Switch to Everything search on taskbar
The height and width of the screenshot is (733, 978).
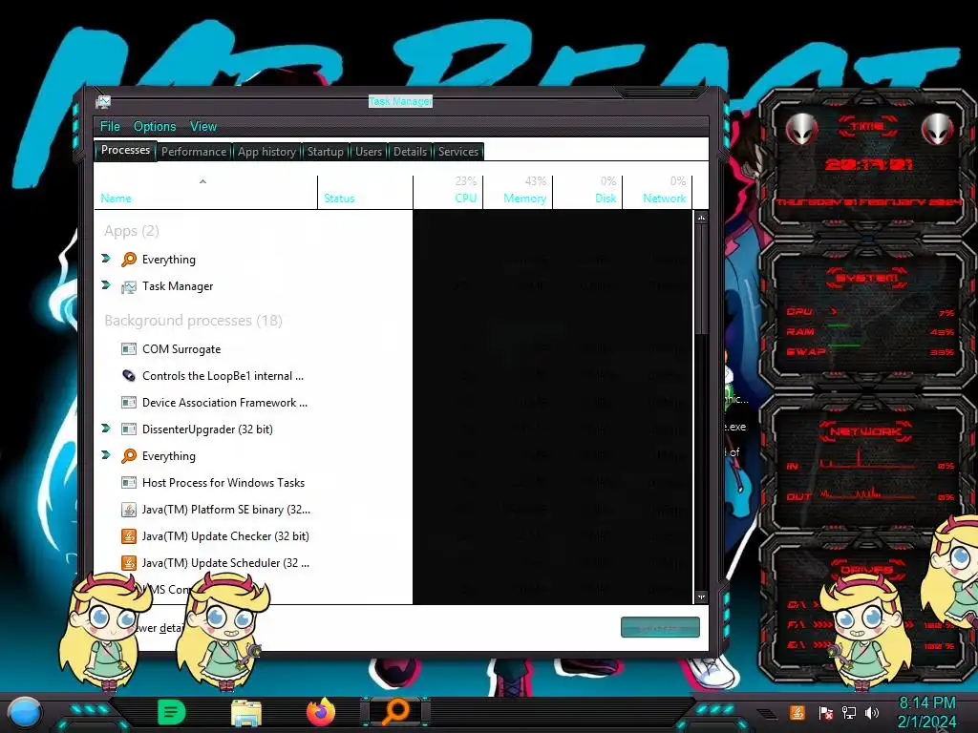click(396, 712)
